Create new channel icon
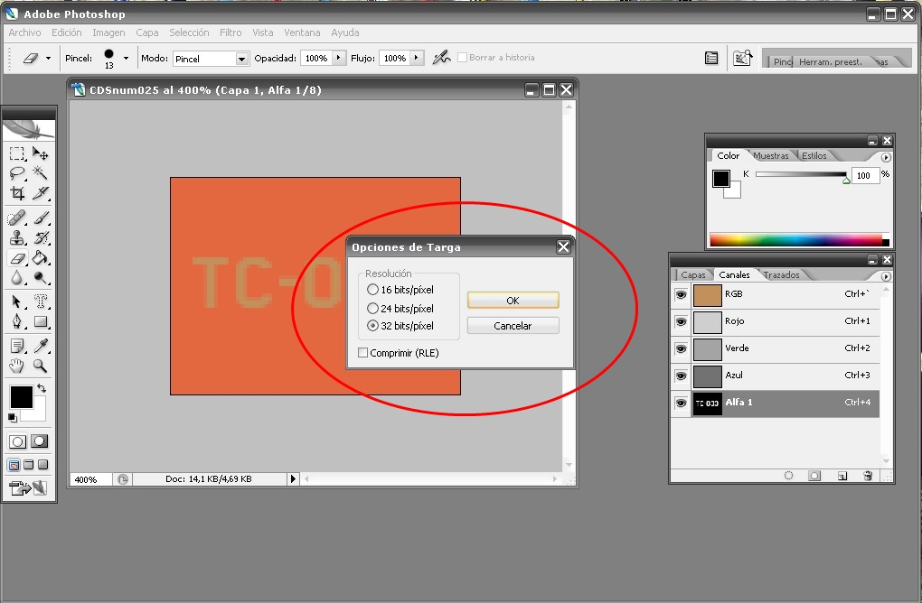Image resolution: width=922 pixels, height=603 pixels. click(x=842, y=476)
